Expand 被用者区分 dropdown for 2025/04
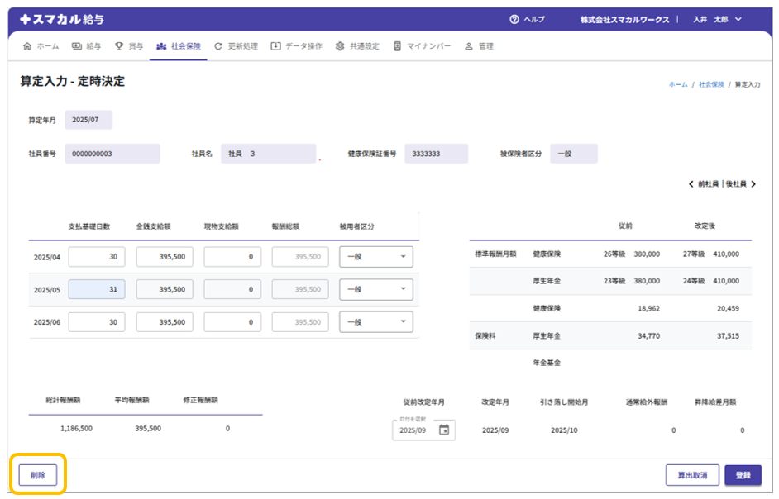Viewport: 779px width, 499px height. click(376, 257)
